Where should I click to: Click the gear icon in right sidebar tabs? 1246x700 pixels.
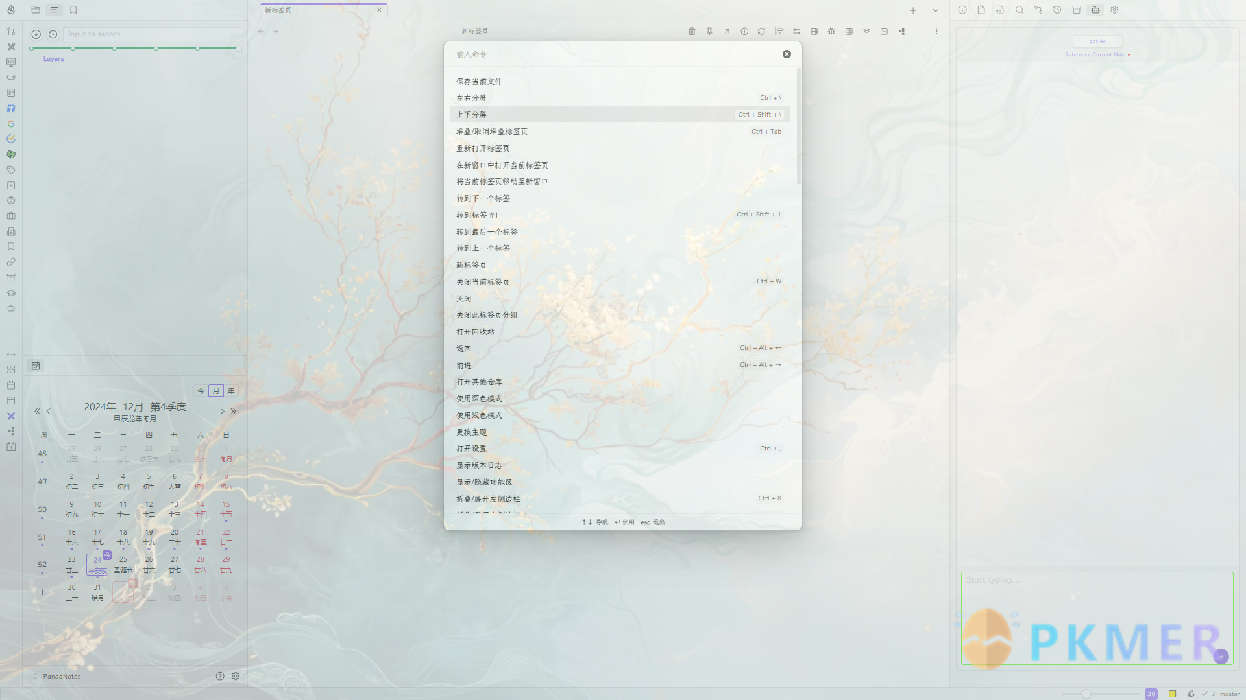click(1114, 10)
